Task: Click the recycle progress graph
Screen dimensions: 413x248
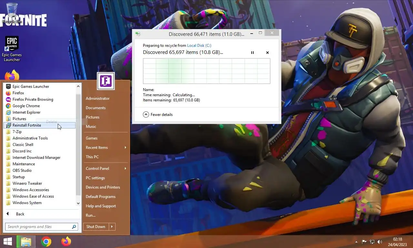Action: coord(206,71)
